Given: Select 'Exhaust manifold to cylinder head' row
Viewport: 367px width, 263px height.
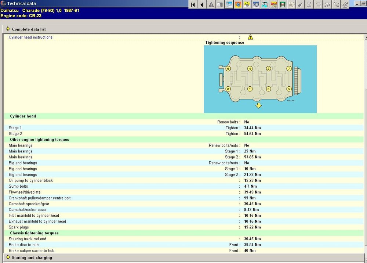Looking at the screenshot, I should click(x=184, y=221).
